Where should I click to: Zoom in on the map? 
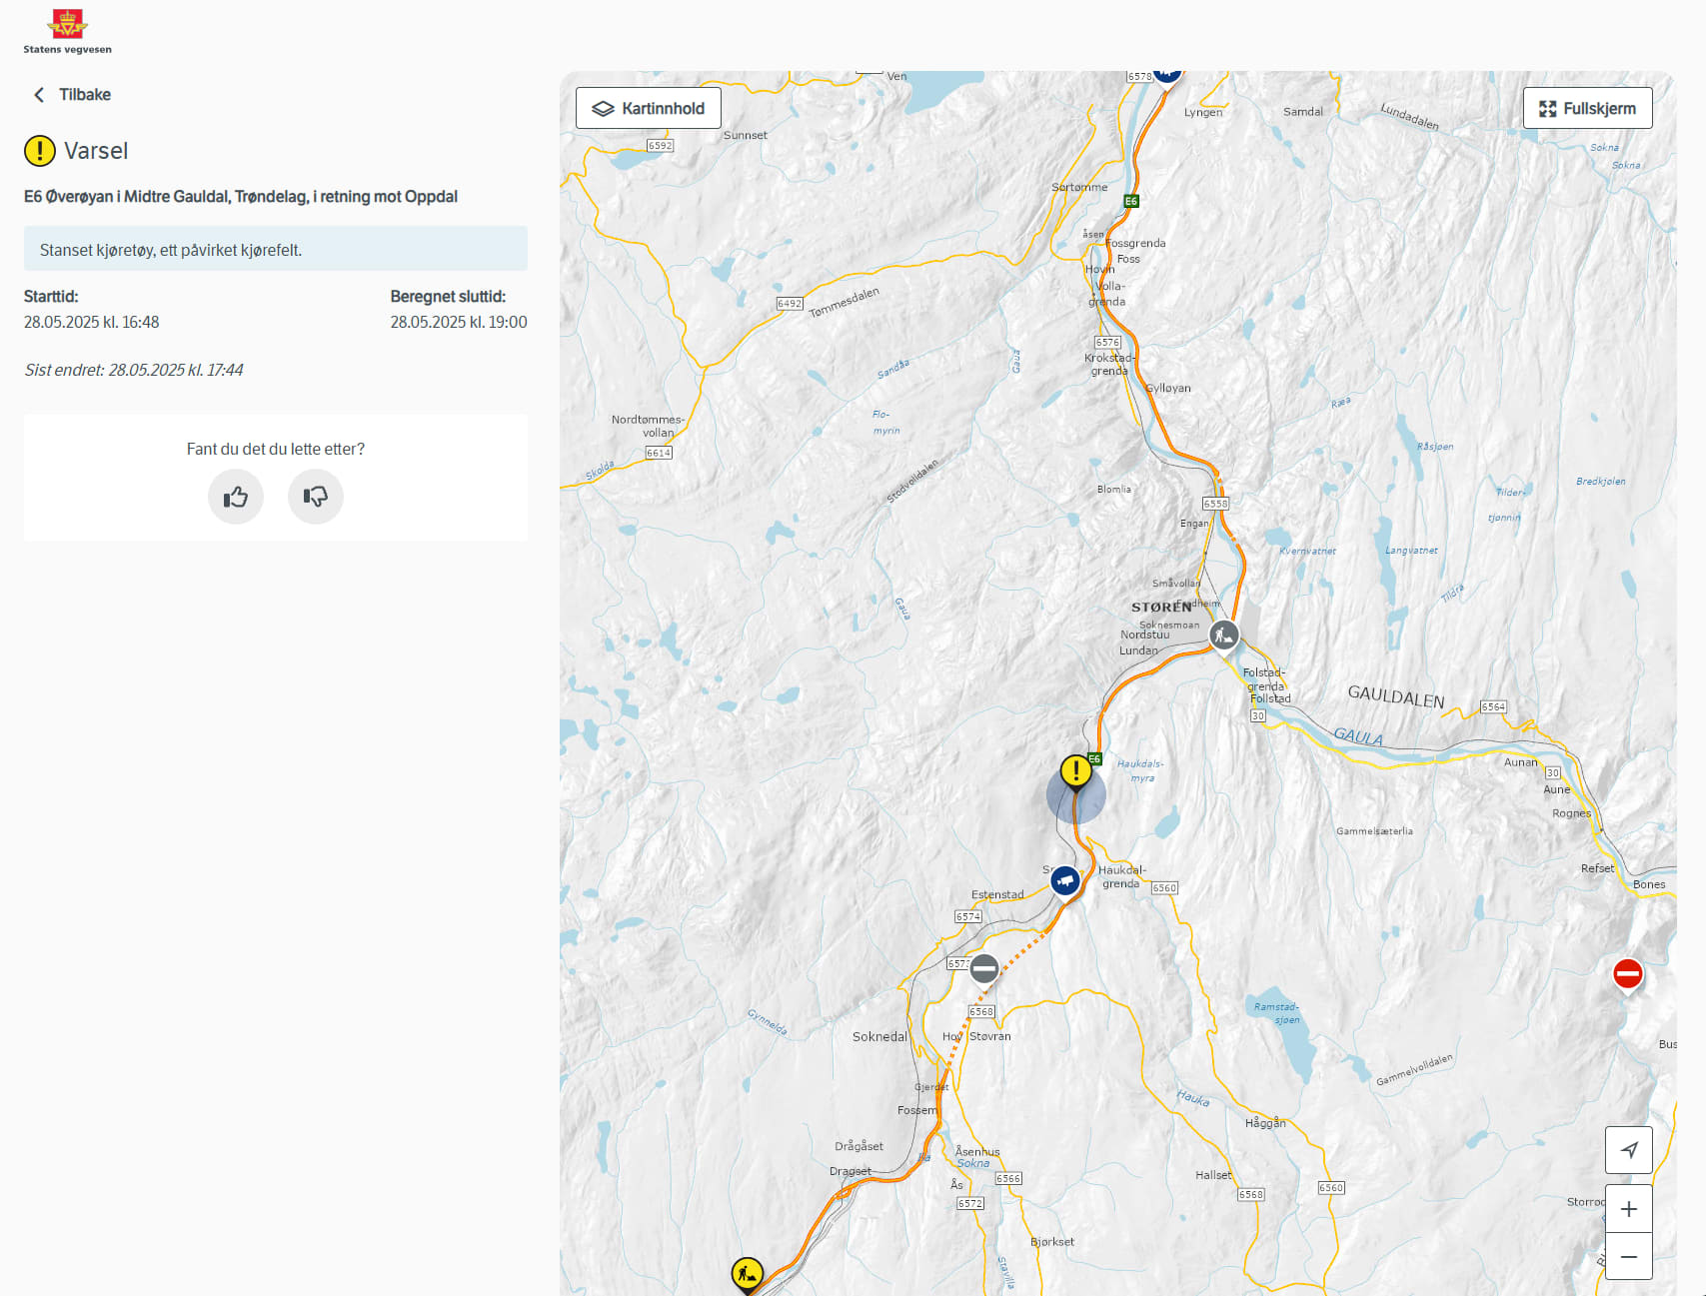tap(1628, 1209)
